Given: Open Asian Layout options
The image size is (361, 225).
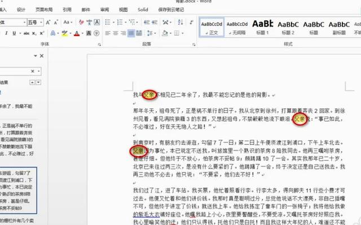Looking at the screenshot, I should coord(165,23).
